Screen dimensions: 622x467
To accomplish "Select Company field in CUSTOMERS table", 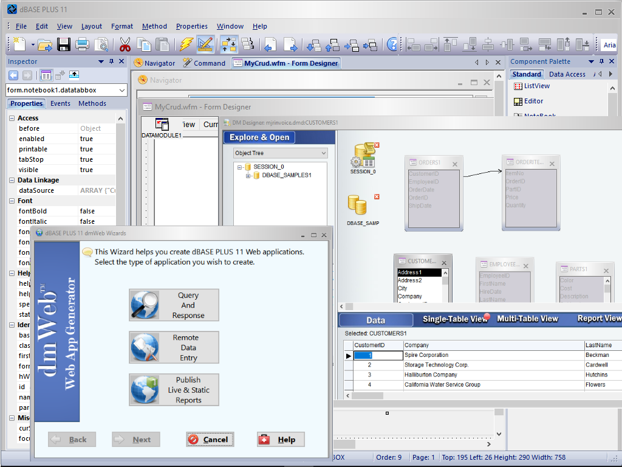I will tap(419, 296).
